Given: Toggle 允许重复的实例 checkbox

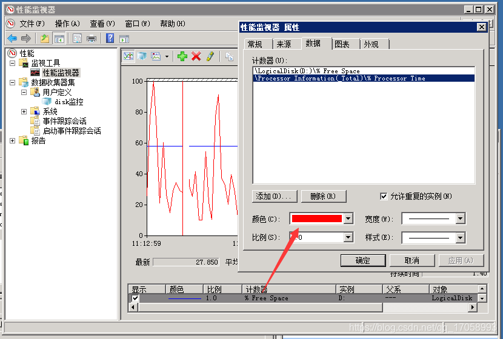Looking at the screenshot, I should coord(384,196).
